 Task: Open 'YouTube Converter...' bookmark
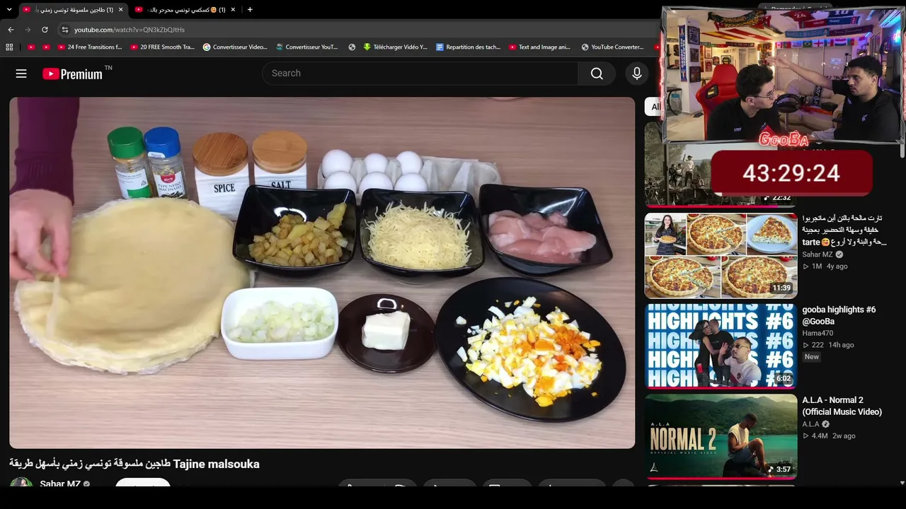pos(612,47)
